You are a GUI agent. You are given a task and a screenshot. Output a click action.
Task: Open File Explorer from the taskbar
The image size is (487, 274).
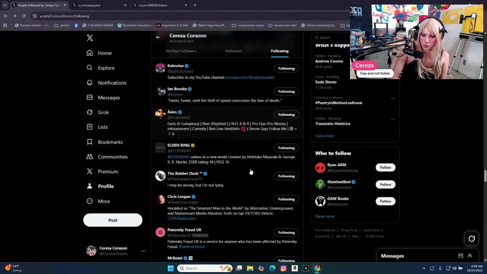click(x=250, y=268)
